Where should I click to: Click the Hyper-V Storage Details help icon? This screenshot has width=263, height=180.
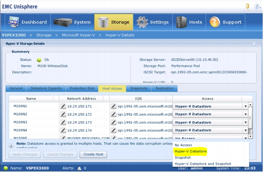tap(255, 44)
